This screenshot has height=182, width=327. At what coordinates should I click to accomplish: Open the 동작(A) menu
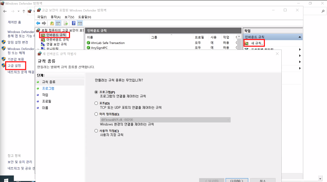[x=56, y=17]
